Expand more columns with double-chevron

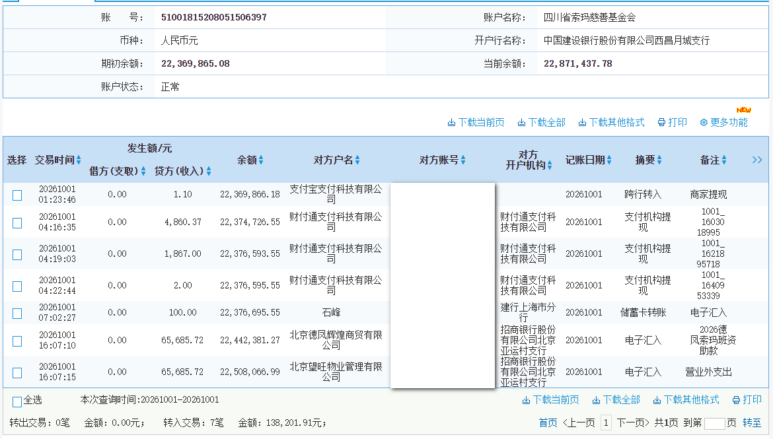coord(757,160)
